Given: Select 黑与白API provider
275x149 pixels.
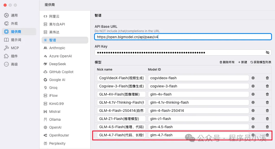Looking at the screenshot, I should click(65, 24).
